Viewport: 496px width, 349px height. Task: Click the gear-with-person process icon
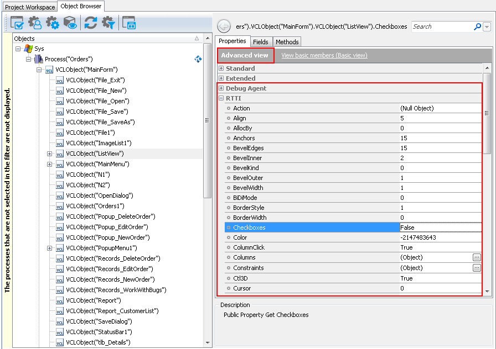coord(34,23)
